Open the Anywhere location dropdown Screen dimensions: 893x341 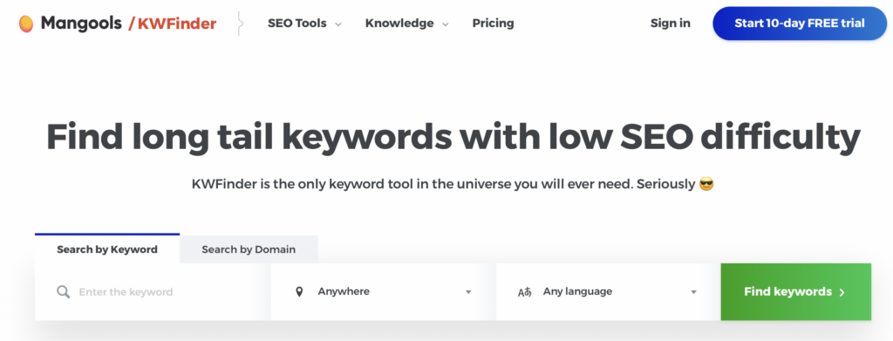(384, 291)
